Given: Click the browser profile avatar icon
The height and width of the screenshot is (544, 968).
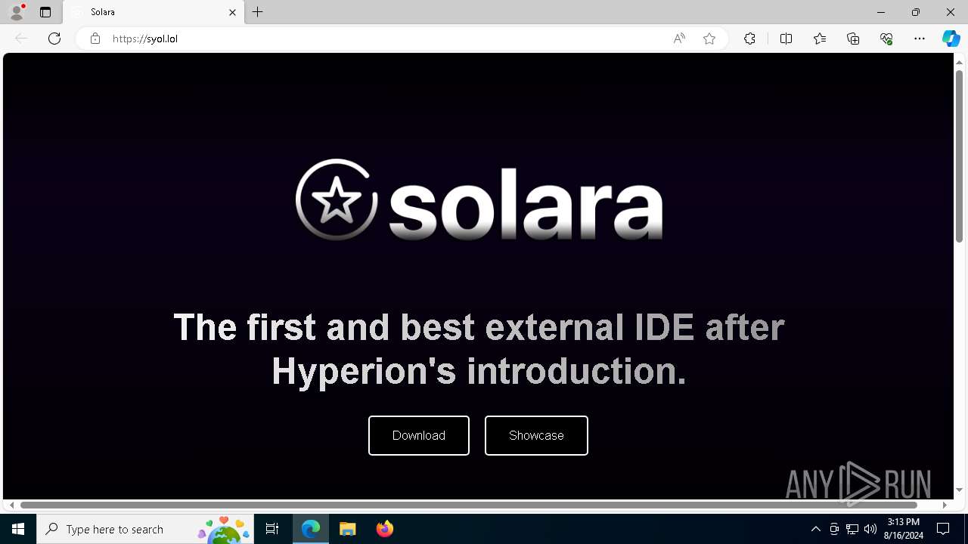Looking at the screenshot, I should coord(17,12).
